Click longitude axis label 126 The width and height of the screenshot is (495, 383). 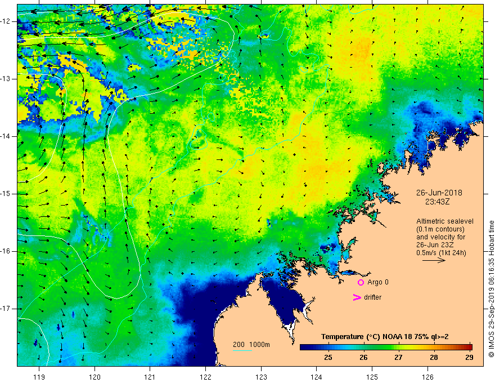pos(427,377)
